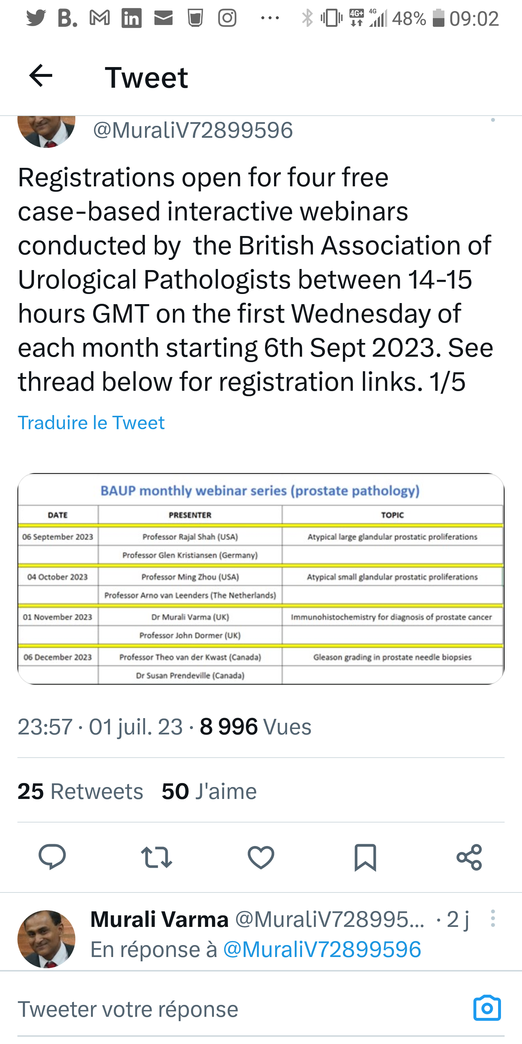Open the three-dot menu on Murali Varma reply
The height and width of the screenshot is (1044, 522).
coord(493,918)
